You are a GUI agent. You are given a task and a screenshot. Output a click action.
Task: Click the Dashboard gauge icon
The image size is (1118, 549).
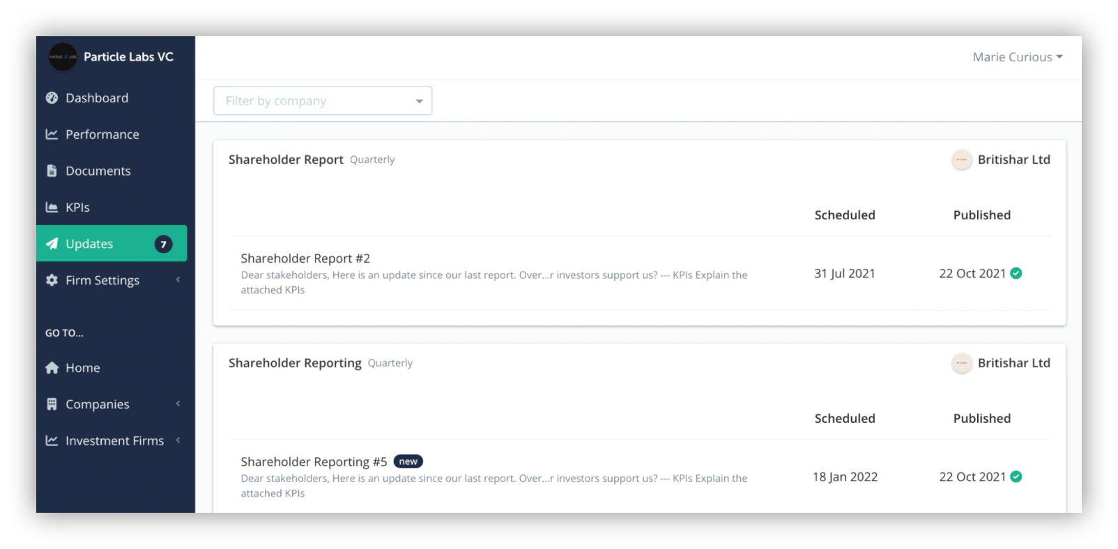52,98
